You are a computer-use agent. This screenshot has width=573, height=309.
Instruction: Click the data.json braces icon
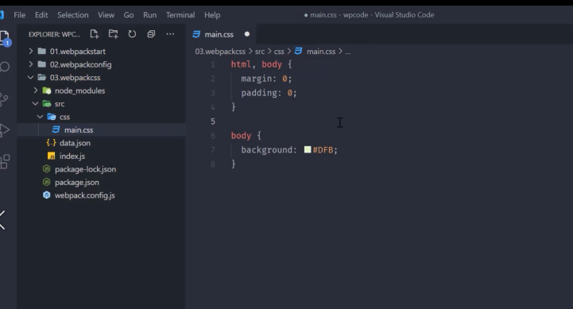[51, 143]
